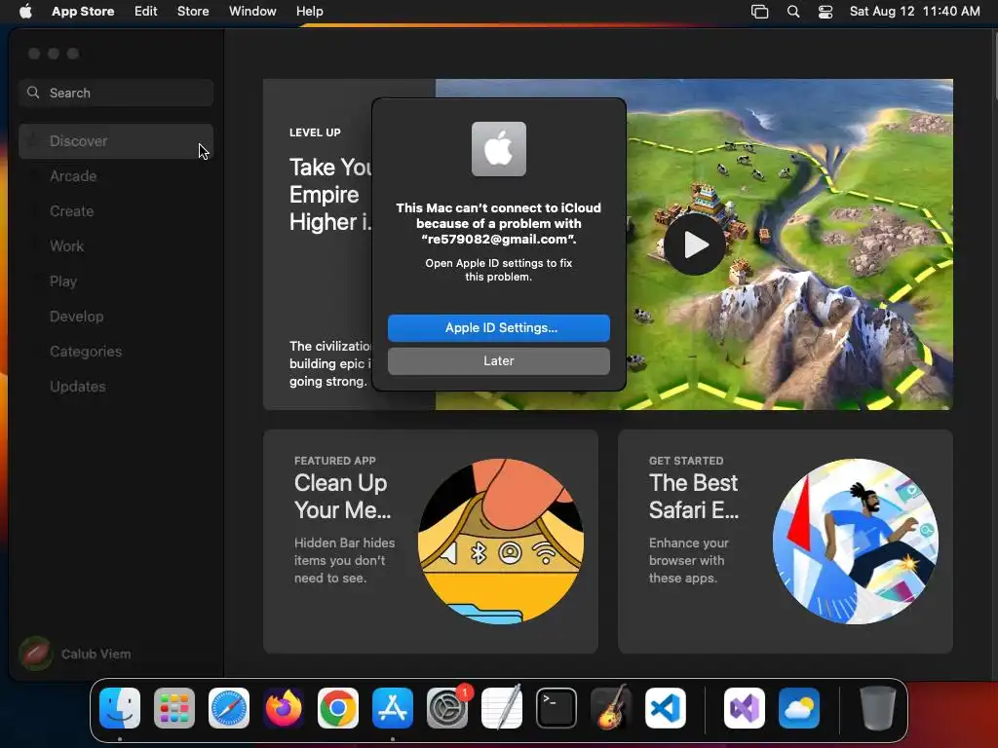Open Control Center in the menu bar

pos(825,12)
